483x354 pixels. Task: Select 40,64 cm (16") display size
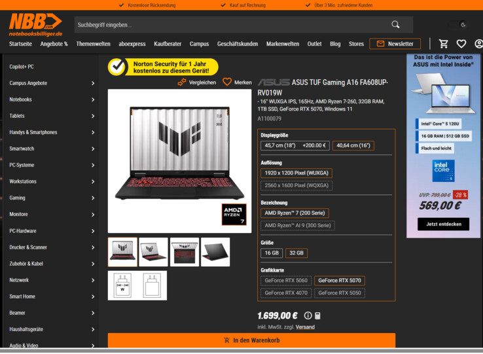[x=353, y=145]
